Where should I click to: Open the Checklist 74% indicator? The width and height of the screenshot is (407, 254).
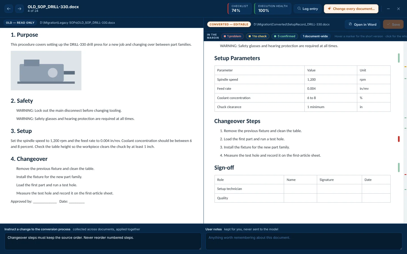[240, 9]
